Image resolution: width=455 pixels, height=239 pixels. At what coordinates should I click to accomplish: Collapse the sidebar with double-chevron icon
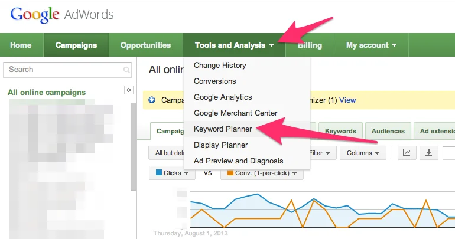point(129,90)
